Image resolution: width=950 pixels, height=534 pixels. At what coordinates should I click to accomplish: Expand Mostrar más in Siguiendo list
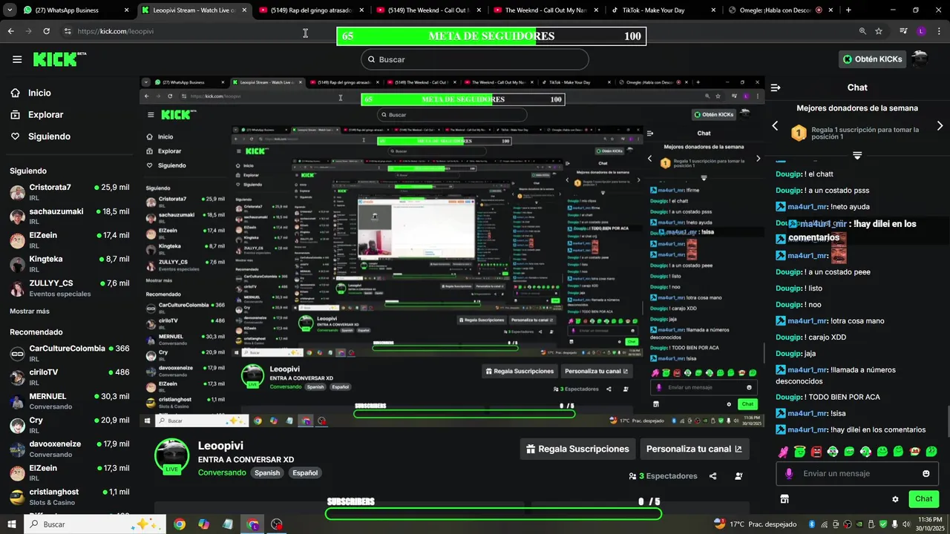tap(30, 311)
